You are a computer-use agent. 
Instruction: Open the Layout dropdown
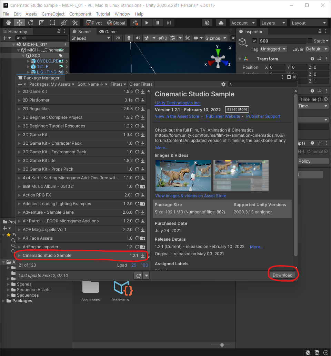(309, 23)
